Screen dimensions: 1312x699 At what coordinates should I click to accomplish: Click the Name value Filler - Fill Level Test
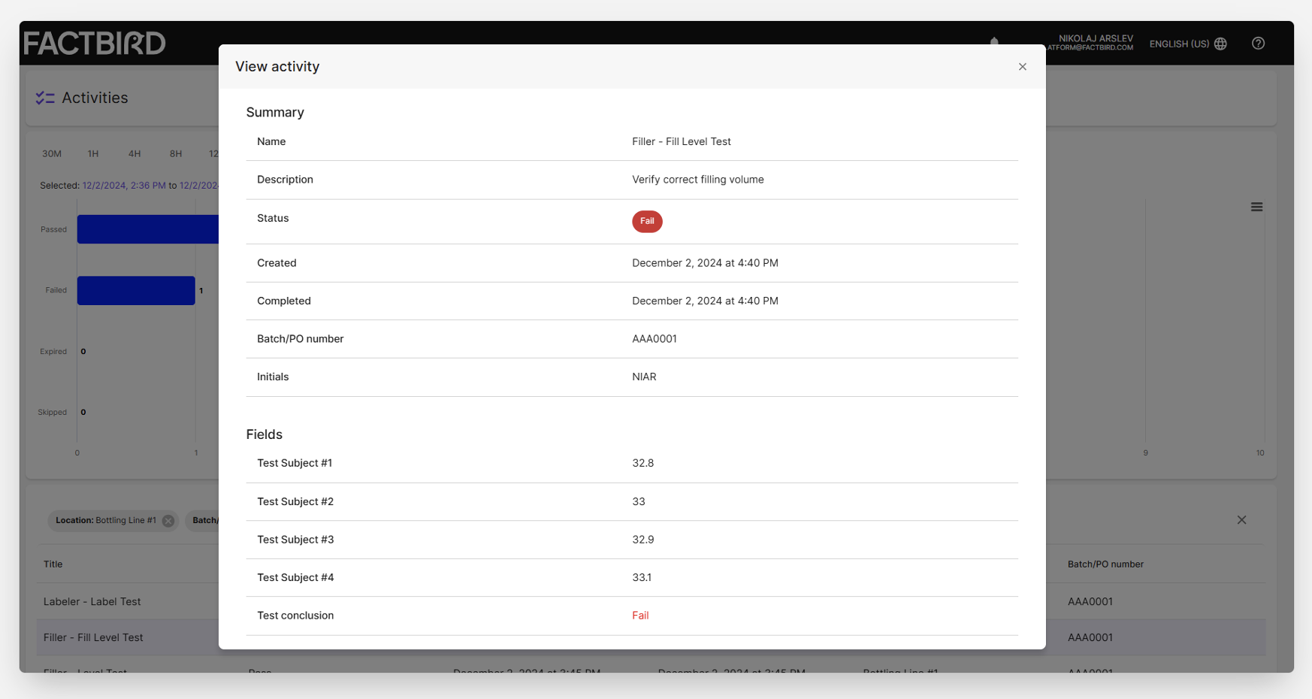point(682,141)
